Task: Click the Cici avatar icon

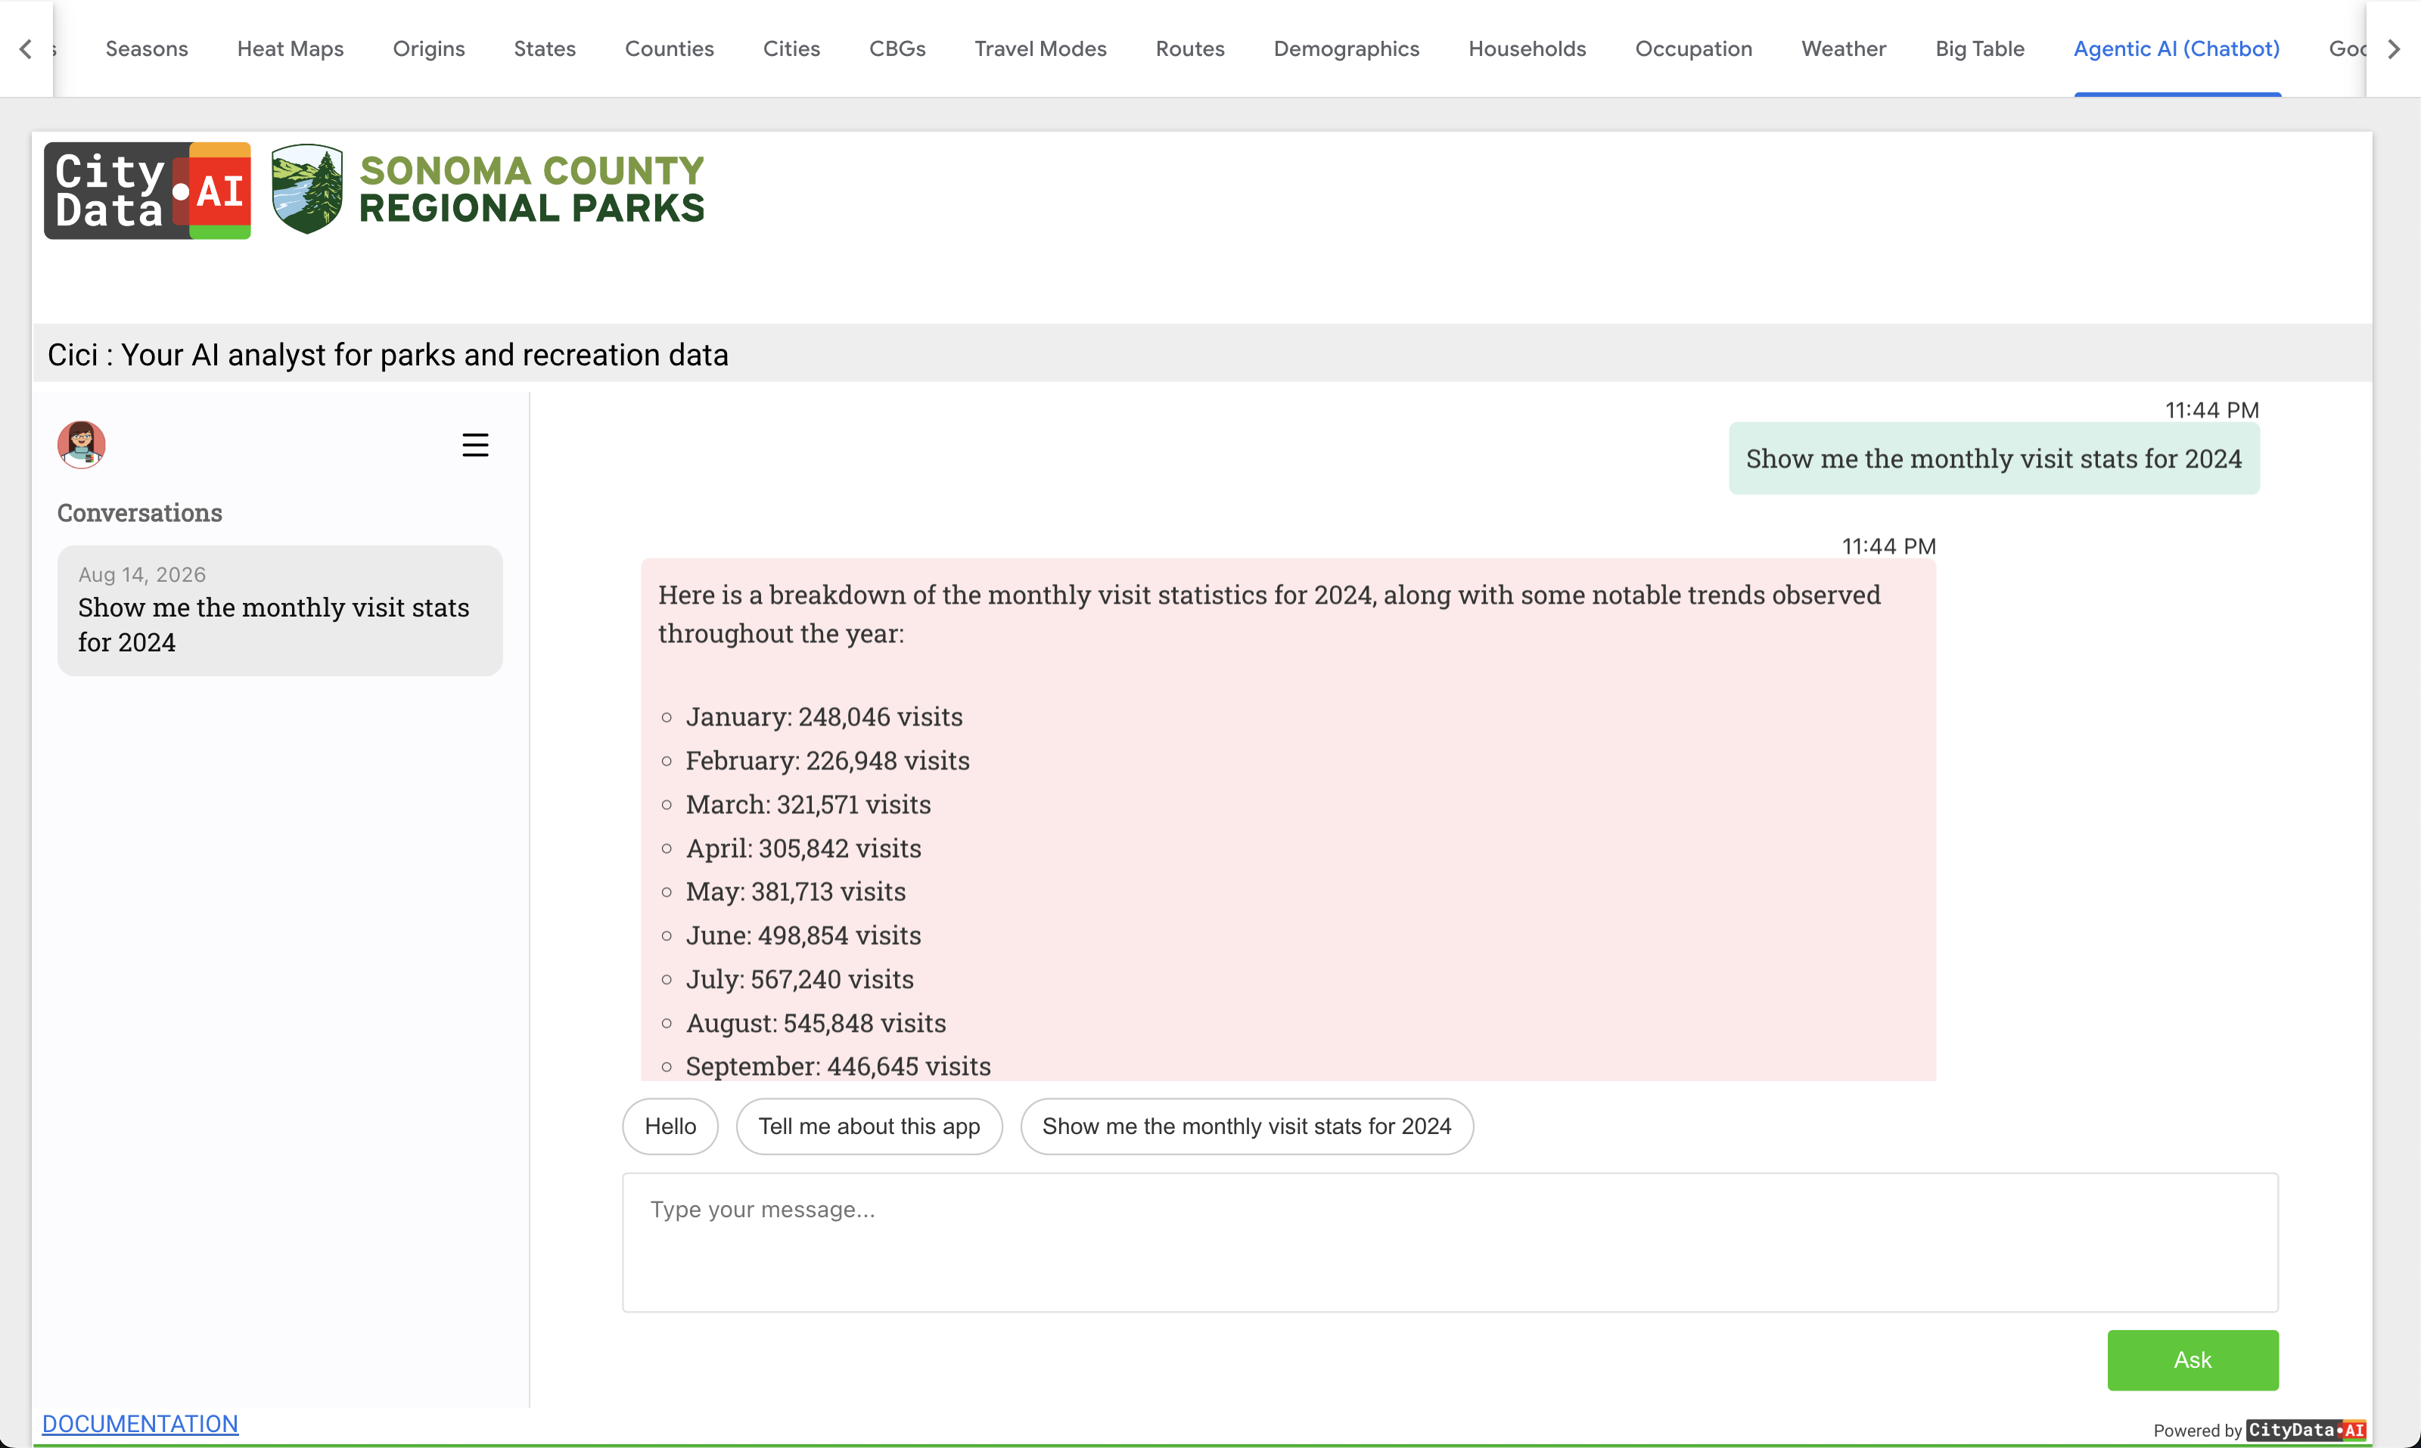Action: click(x=81, y=445)
